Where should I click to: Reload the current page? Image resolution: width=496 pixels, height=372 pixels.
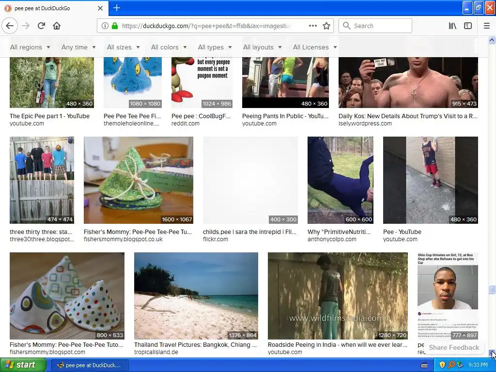[x=41, y=26]
